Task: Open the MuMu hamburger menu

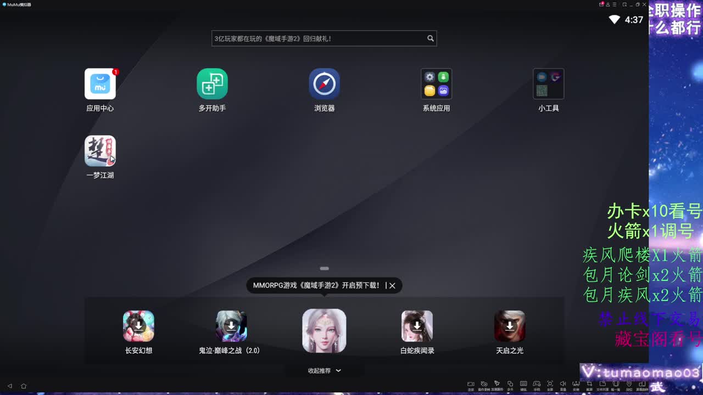Action: pos(615,4)
